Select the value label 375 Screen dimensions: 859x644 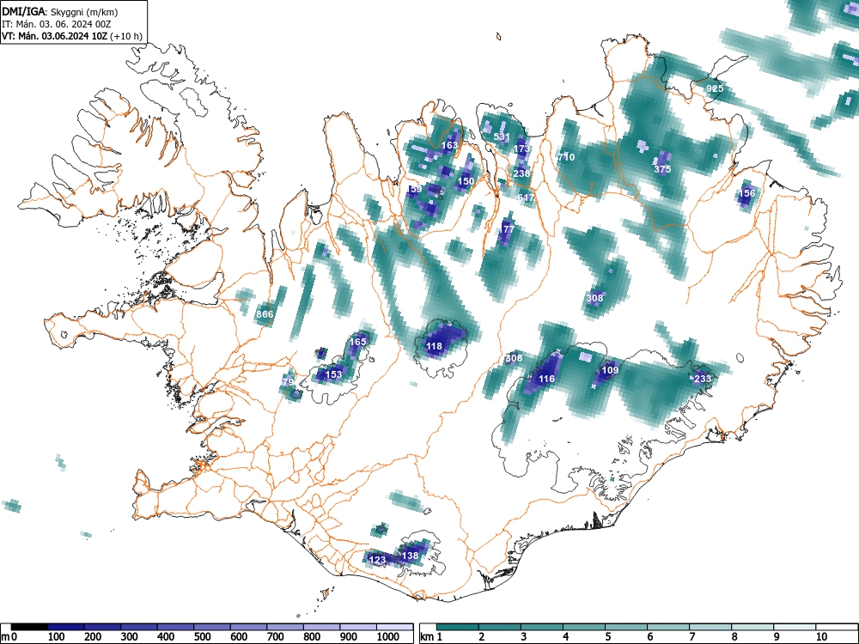pos(662,169)
